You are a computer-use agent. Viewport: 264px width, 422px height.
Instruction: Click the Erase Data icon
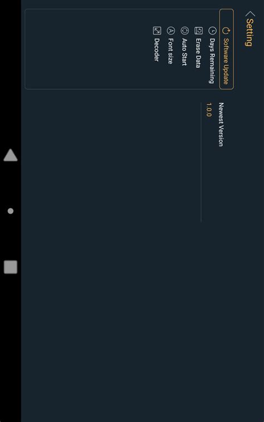click(199, 31)
